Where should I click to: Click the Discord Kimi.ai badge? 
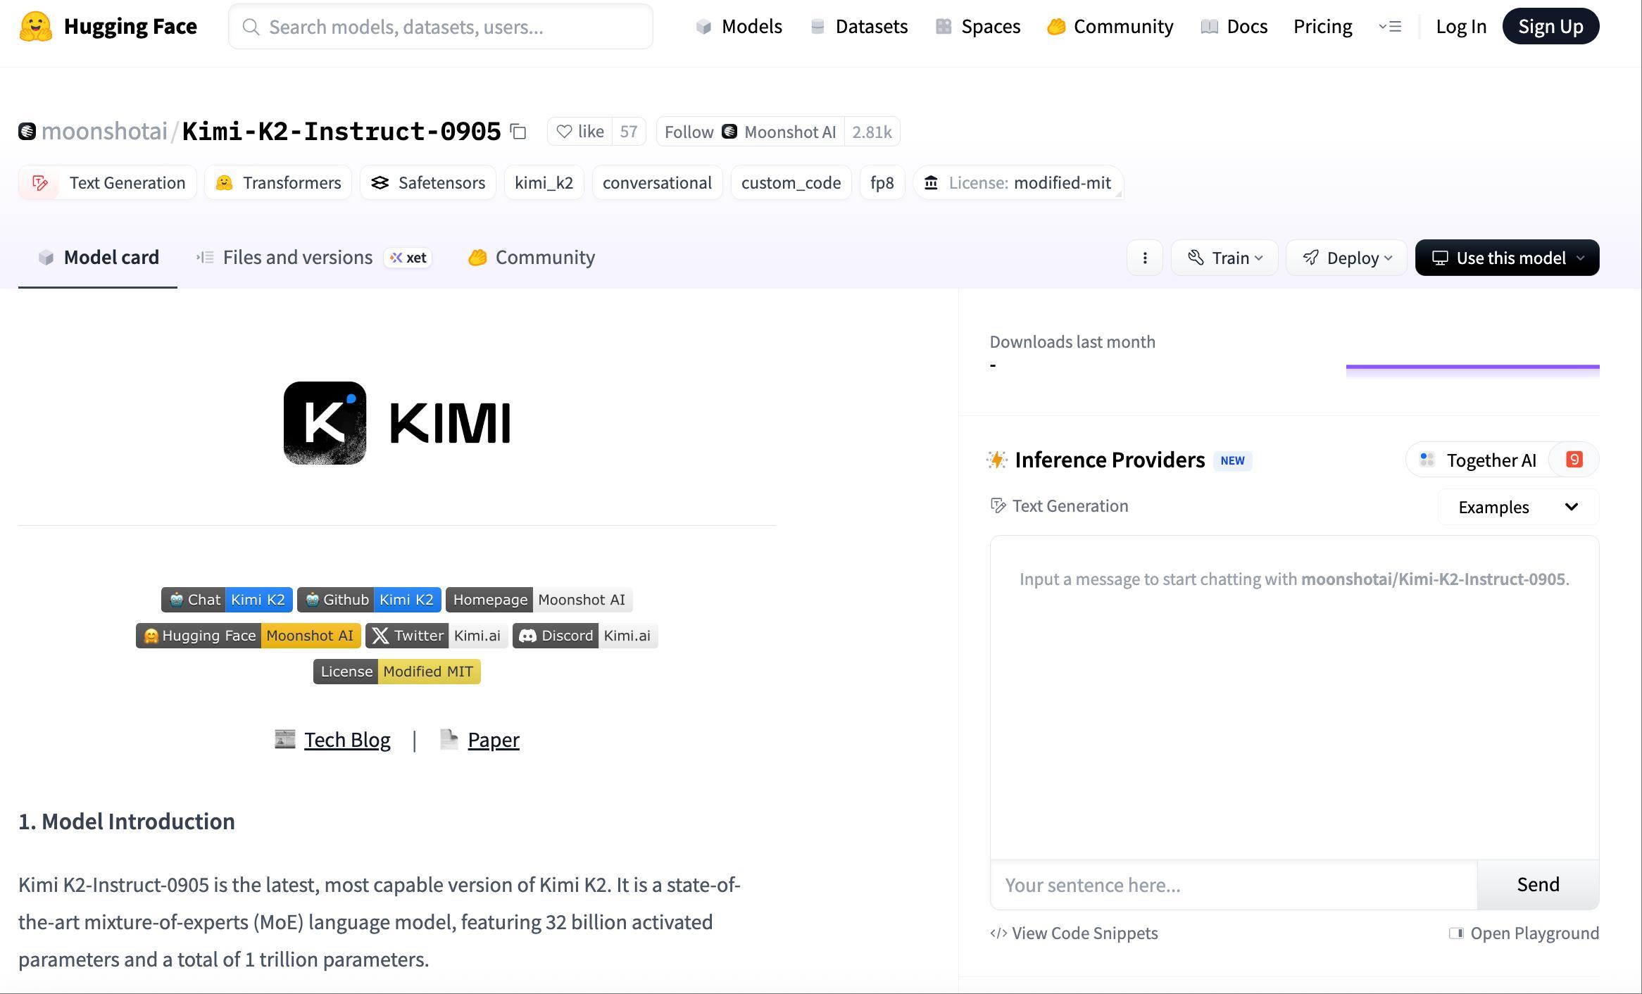pos(584,636)
